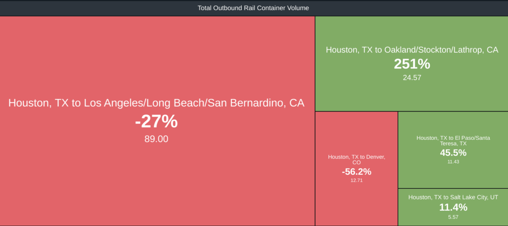Click the -56.2% change figure
The height and width of the screenshot is (226, 508).
pyautogui.click(x=356, y=172)
